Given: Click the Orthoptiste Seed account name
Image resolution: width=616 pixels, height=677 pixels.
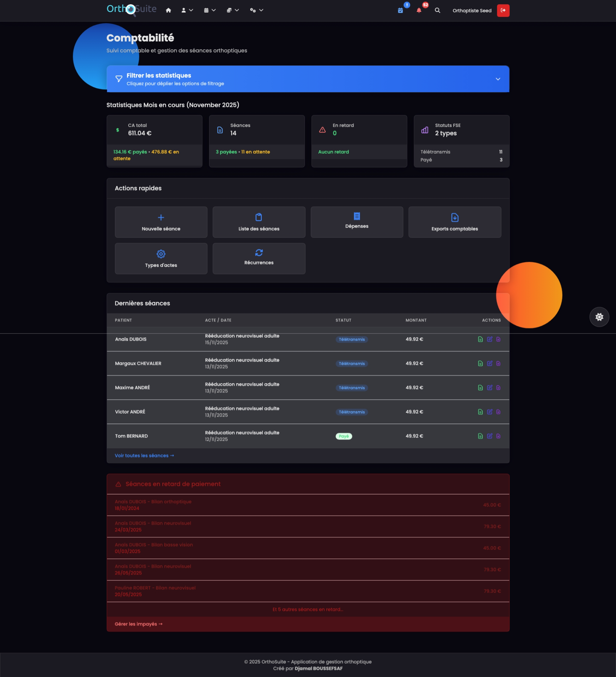Looking at the screenshot, I should pyautogui.click(x=472, y=10).
